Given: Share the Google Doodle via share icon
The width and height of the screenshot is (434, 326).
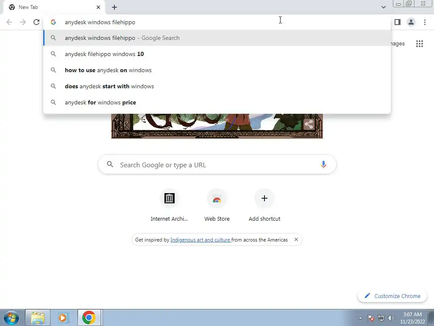Looking at the screenshot, I should [x=309, y=124].
